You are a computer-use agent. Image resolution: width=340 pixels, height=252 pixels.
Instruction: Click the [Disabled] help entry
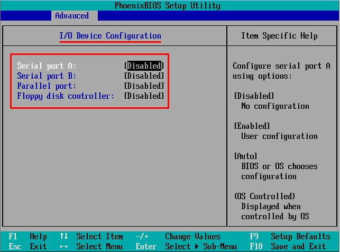click(254, 96)
